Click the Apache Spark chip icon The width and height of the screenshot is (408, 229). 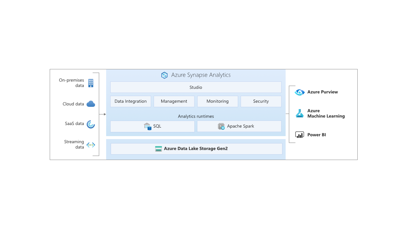[221, 126]
